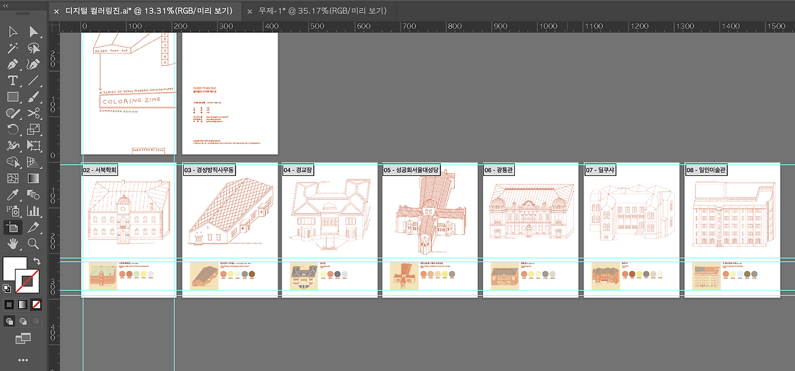Choose the Column Graph tool
The width and height of the screenshot is (795, 371).
click(34, 211)
